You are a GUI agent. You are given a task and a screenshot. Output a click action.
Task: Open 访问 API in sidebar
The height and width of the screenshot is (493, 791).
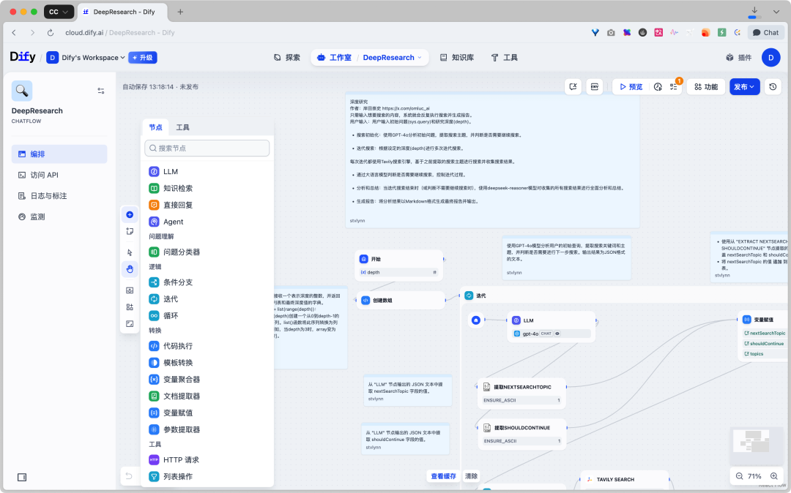point(59,175)
